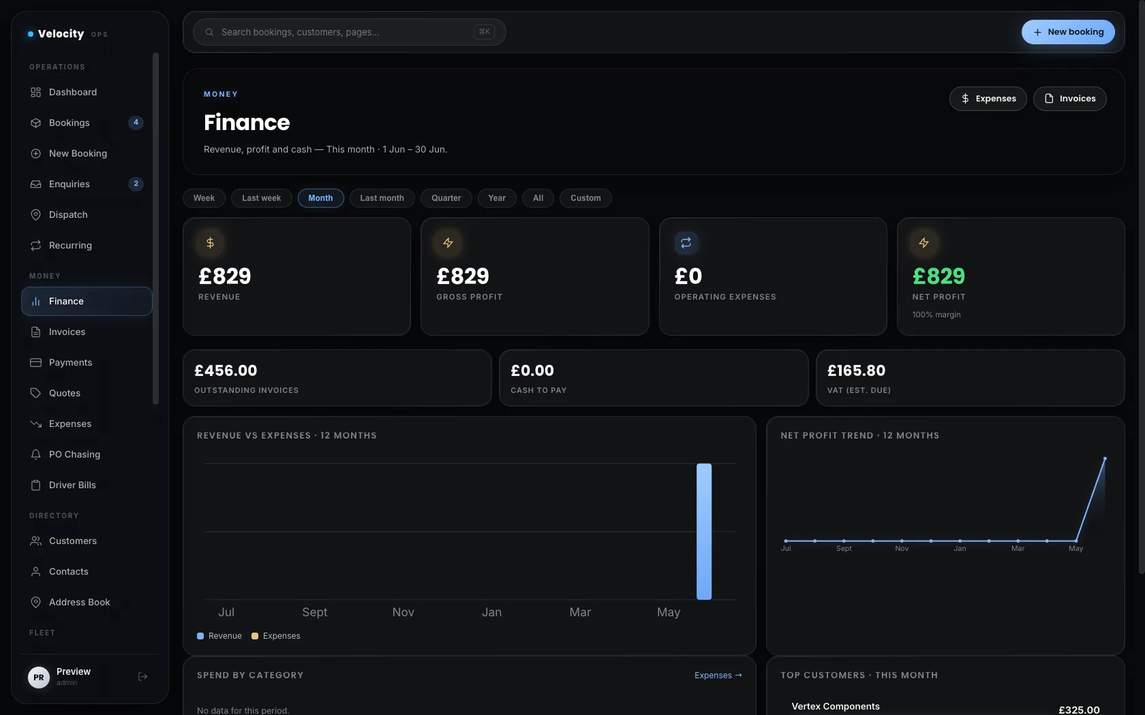This screenshot has height=715, width=1145.
Task: Open the Quotes sidebar item
Action: (87, 393)
